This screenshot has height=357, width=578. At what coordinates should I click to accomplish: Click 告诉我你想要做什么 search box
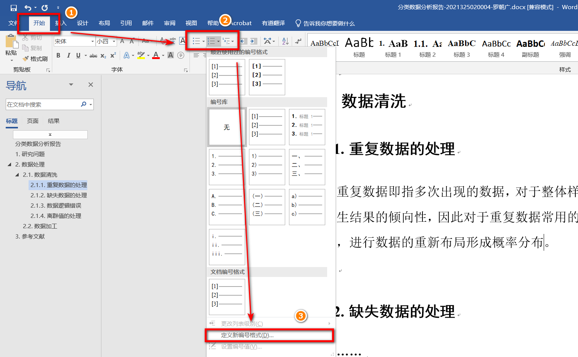tap(325, 23)
